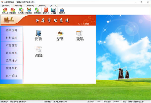This screenshot has height=103, width=151.
Task: Open the 报表查询 report query tool
Action: 37,10
